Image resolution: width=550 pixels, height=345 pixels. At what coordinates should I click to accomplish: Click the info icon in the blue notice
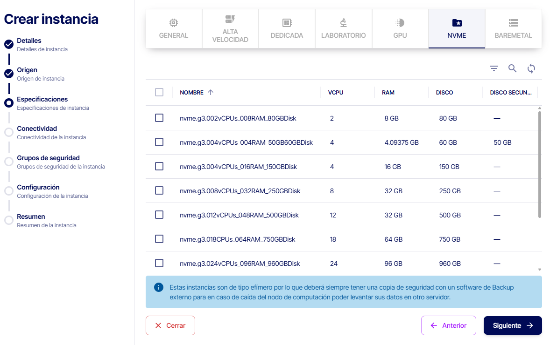click(159, 287)
